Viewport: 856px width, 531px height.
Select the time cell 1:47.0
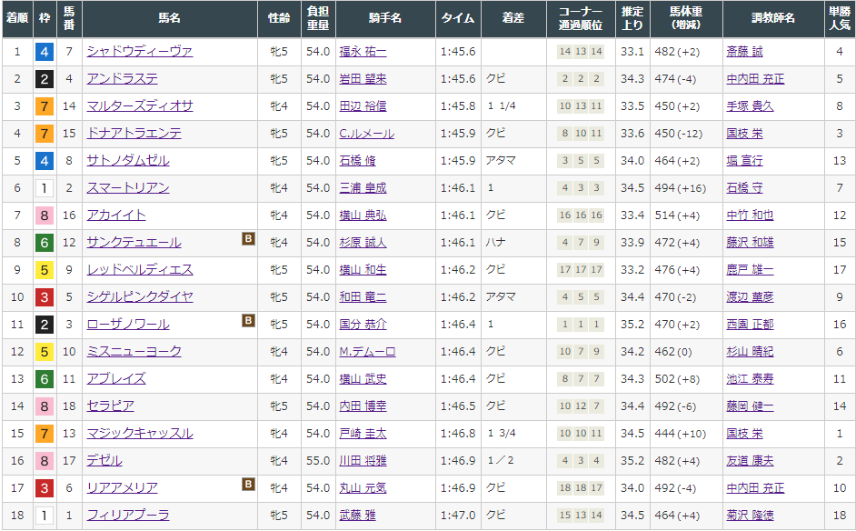tap(459, 516)
